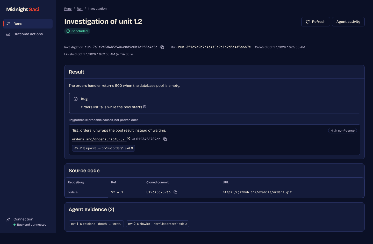Screen dimensions: 373x244
Task: Click the 'Investigation of unit 1.2' title
Action: 103,21
